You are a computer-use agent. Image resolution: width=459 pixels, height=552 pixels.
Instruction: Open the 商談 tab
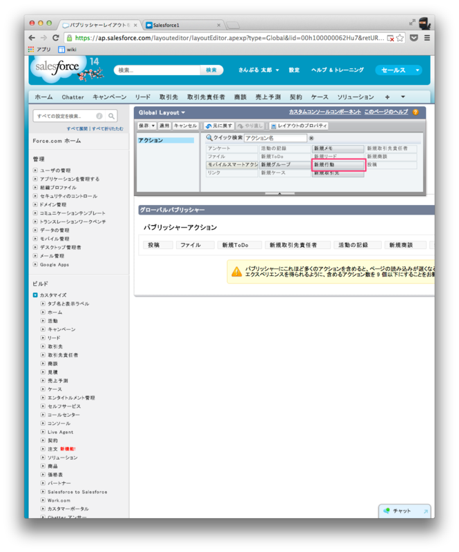[x=240, y=97]
